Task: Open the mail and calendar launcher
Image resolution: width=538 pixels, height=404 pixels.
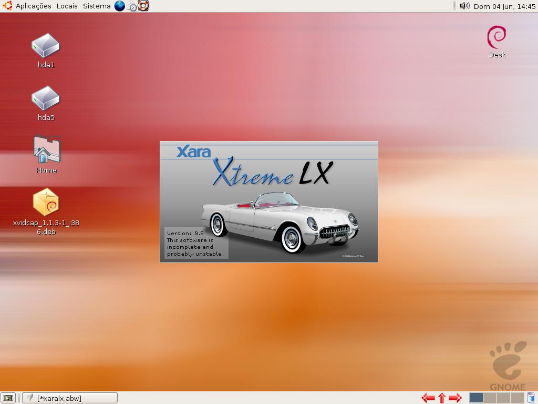Action: 131,6
